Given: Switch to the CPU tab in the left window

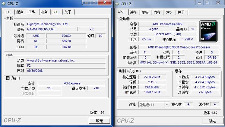Looking at the screenshot, I should click(x=8, y=12).
